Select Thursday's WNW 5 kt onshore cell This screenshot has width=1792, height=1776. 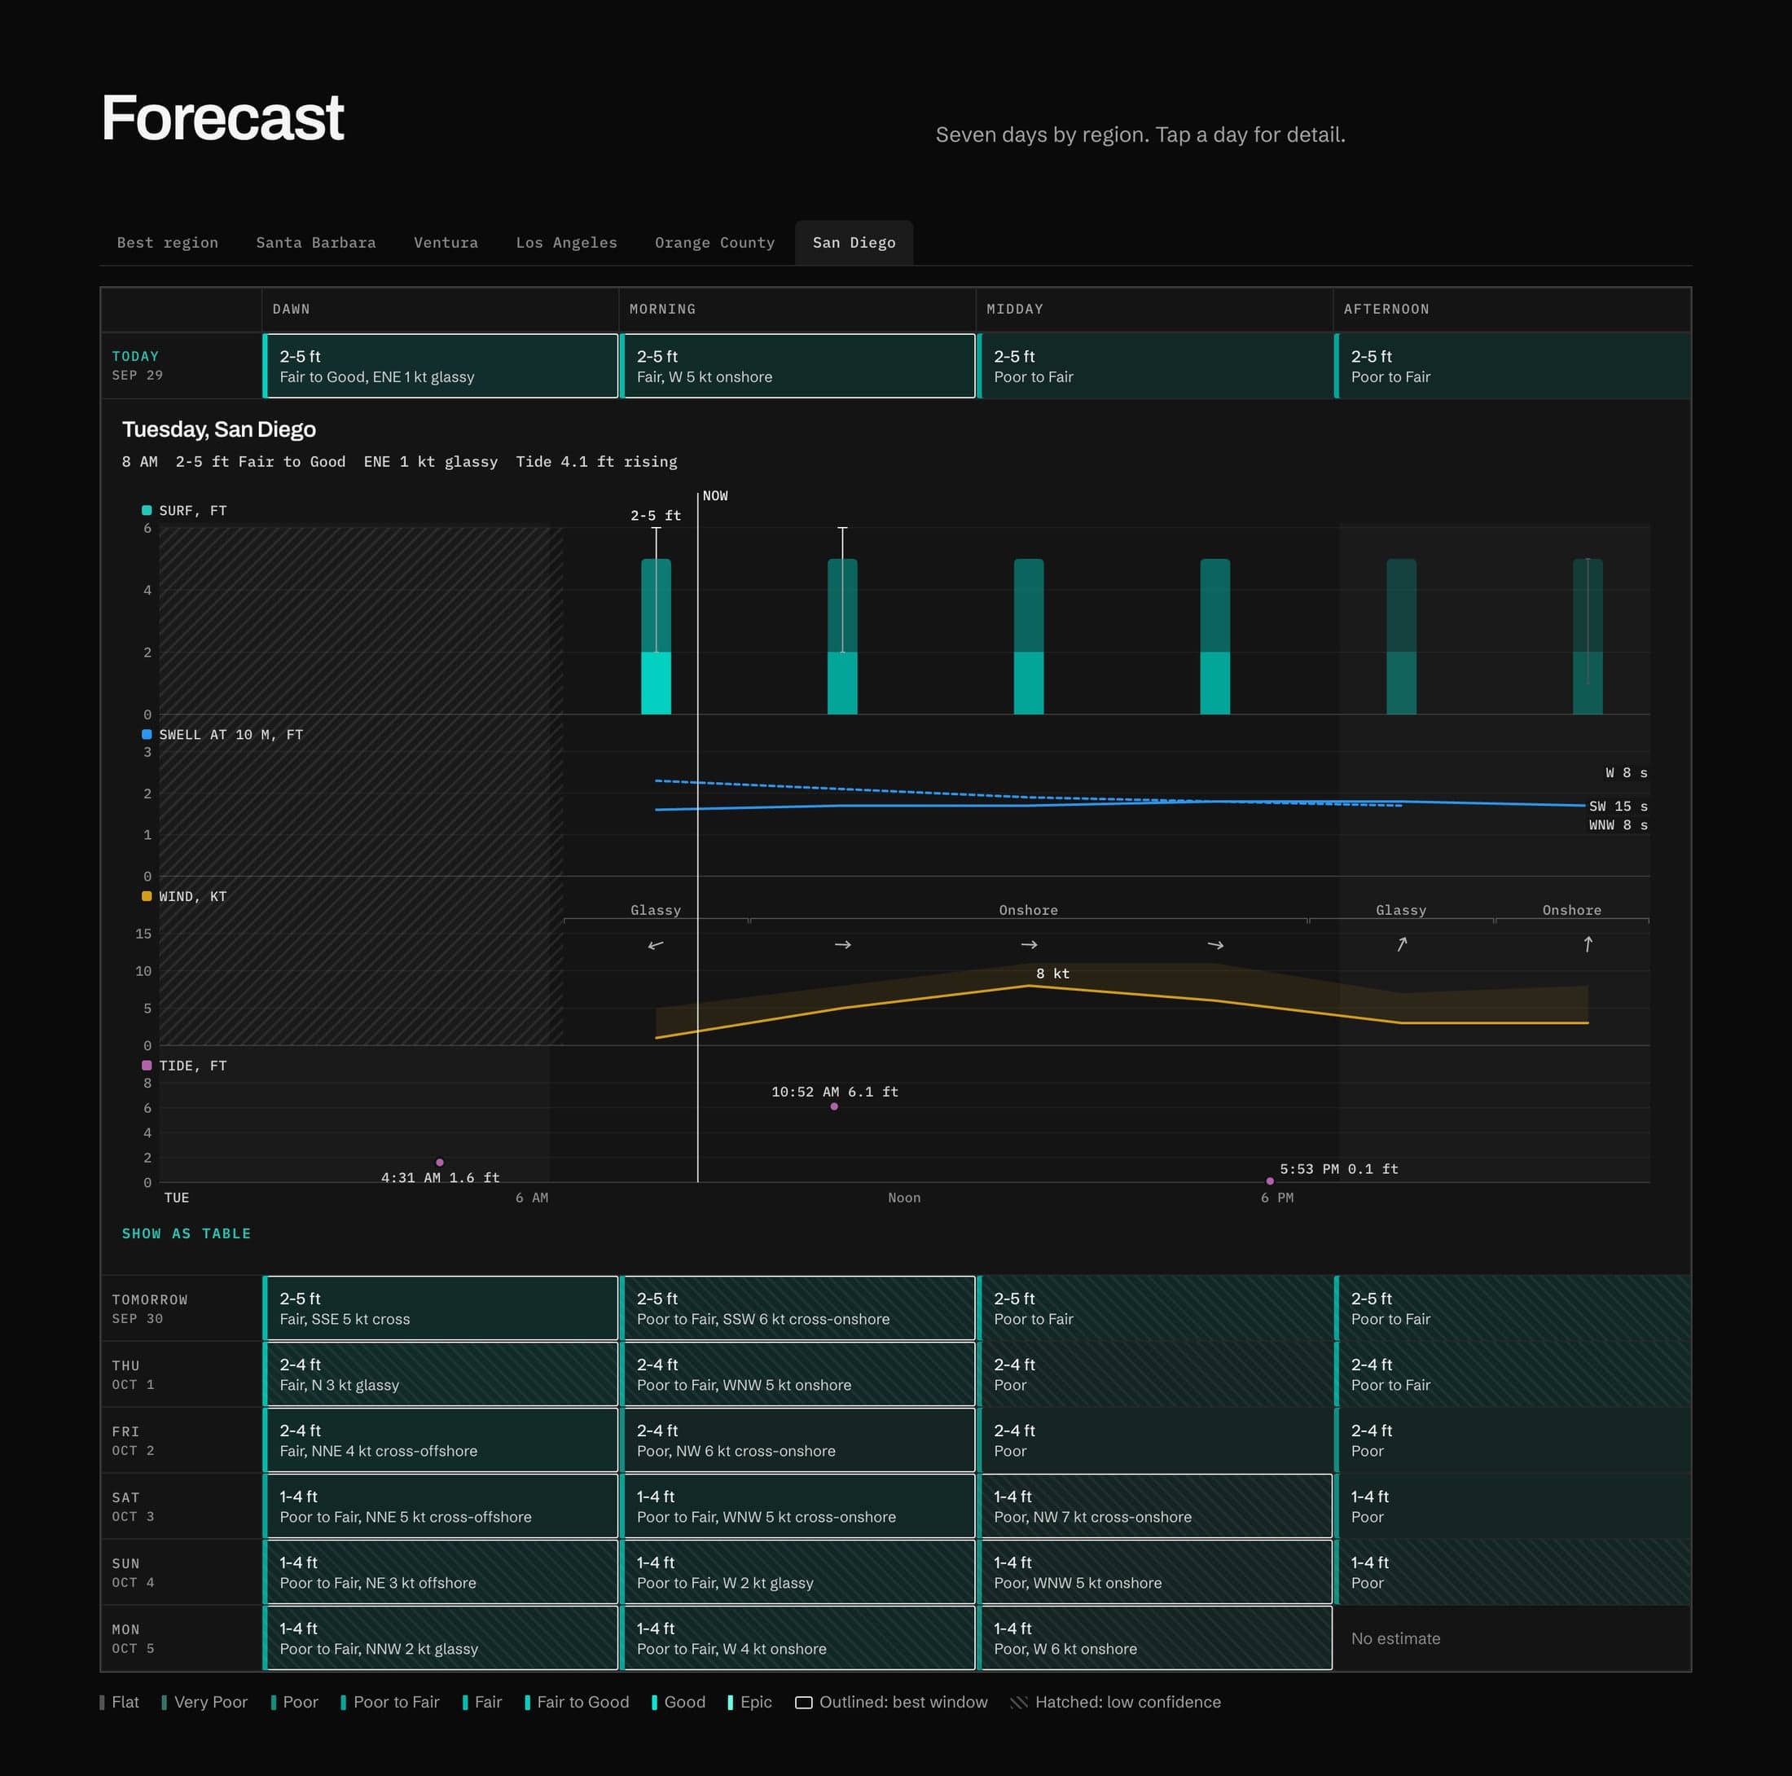[797, 1374]
